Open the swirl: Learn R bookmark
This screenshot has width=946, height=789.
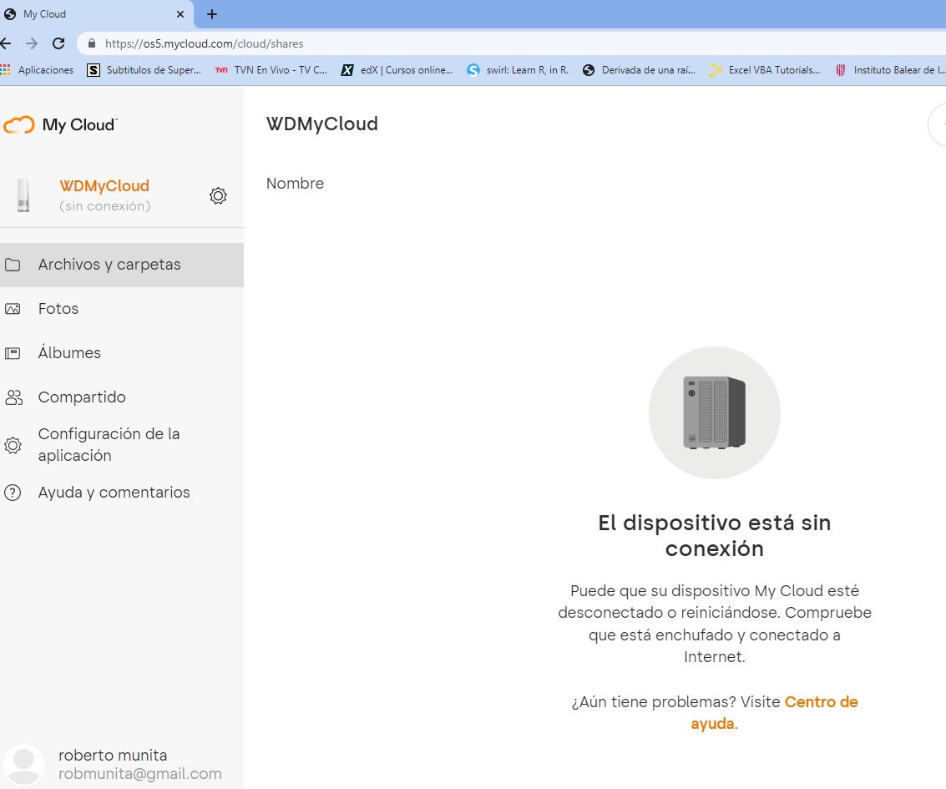coord(518,70)
